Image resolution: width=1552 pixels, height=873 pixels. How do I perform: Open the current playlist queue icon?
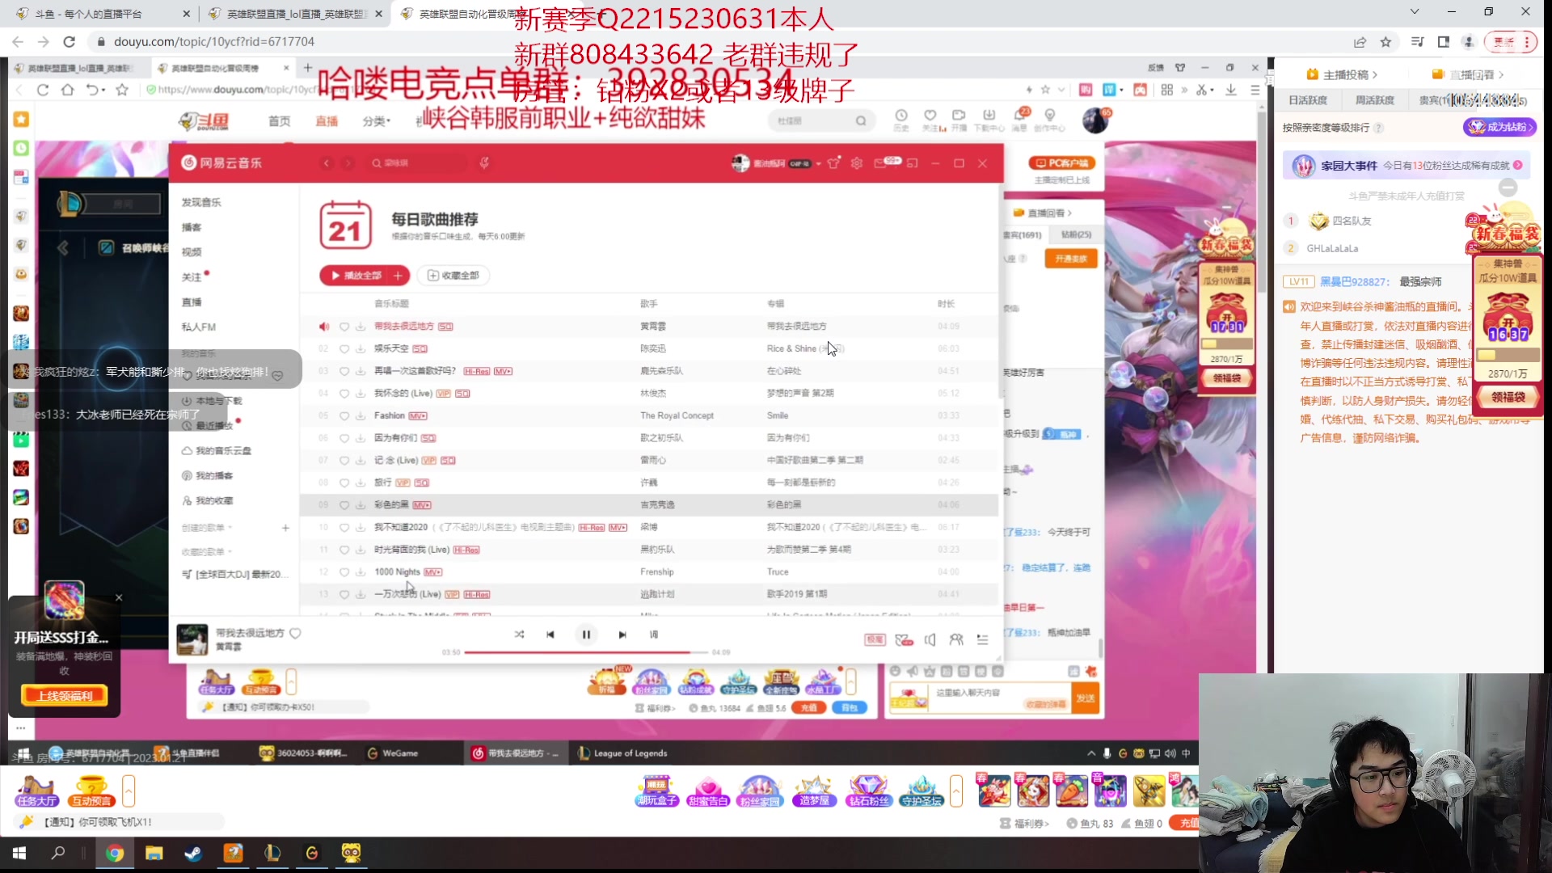pos(983,639)
